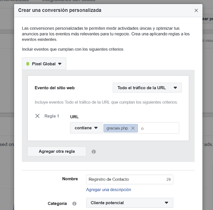Click the Regla 1 label

coord(52,116)
